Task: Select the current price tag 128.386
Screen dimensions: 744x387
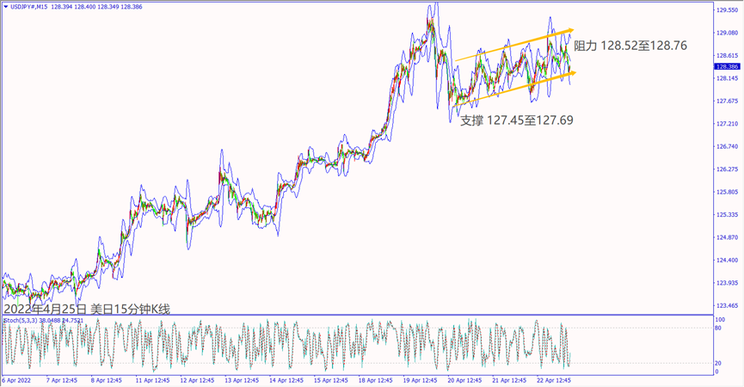Action: coord(727,66)
